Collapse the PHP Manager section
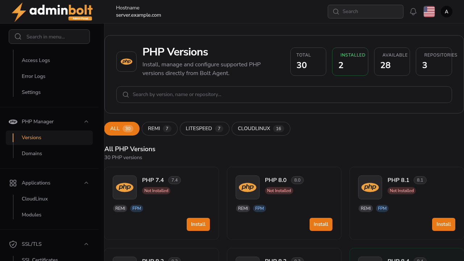 [x=86, y=122]
